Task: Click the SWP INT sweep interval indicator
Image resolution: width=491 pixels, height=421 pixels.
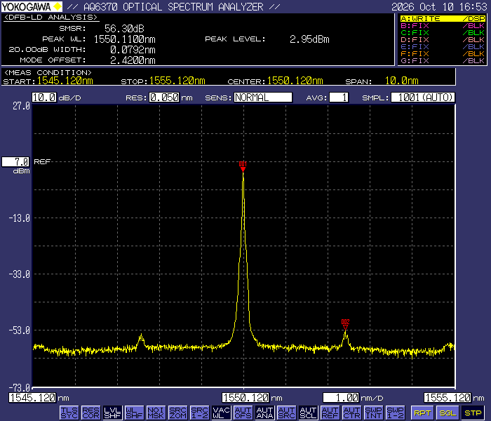Action: point(374,413)
